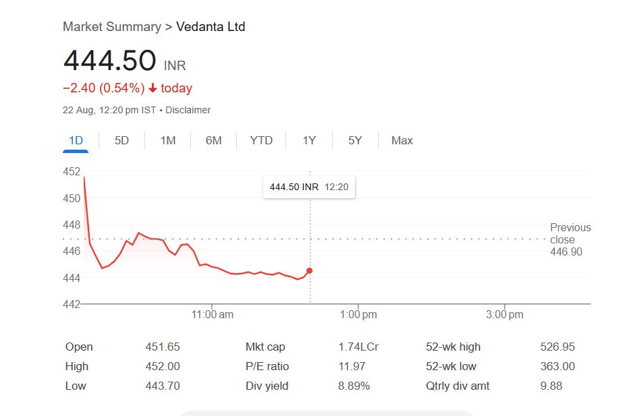Select the Max time range tab

click(402, 140)
